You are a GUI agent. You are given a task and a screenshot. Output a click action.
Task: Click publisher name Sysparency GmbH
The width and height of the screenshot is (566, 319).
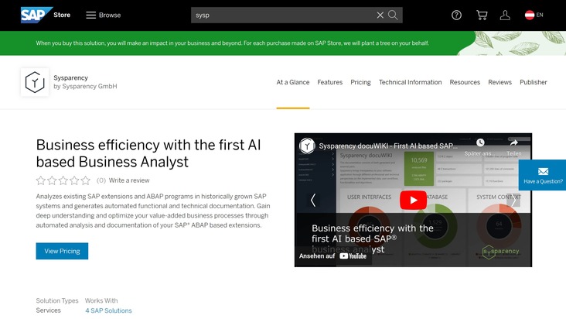(90, 87)
